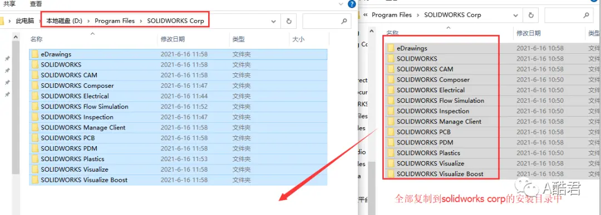601x215 pixels.
Task: Select SOLIDWORKS Manage Client folder icon in left window
Action: (35, 127)
